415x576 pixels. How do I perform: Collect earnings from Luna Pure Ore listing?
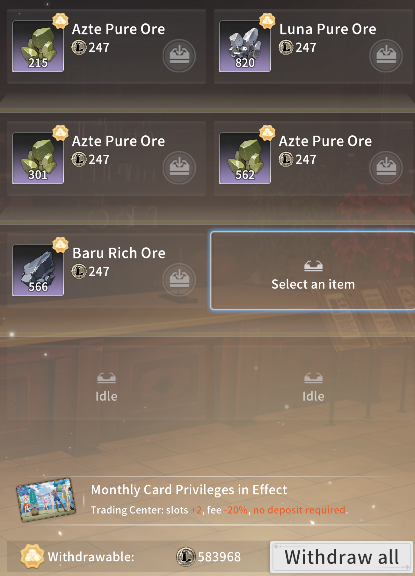point(386,56)
